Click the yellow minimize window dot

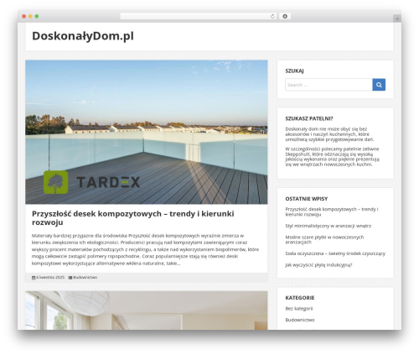[30, 17]
